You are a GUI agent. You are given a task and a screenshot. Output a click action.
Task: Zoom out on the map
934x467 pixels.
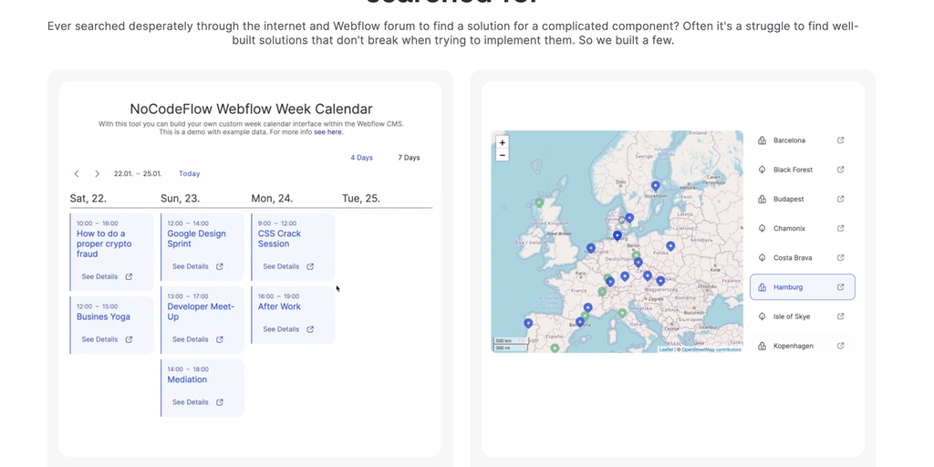(x=502, y=155)
